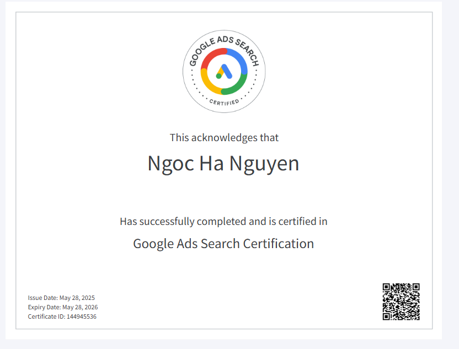
Task: Click the QR code on the certificate
Action: (401, 302)
